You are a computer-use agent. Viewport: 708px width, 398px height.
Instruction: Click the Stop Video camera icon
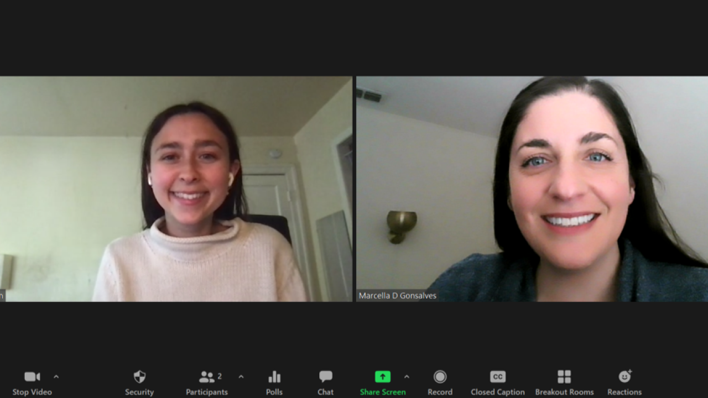(32, 377)
